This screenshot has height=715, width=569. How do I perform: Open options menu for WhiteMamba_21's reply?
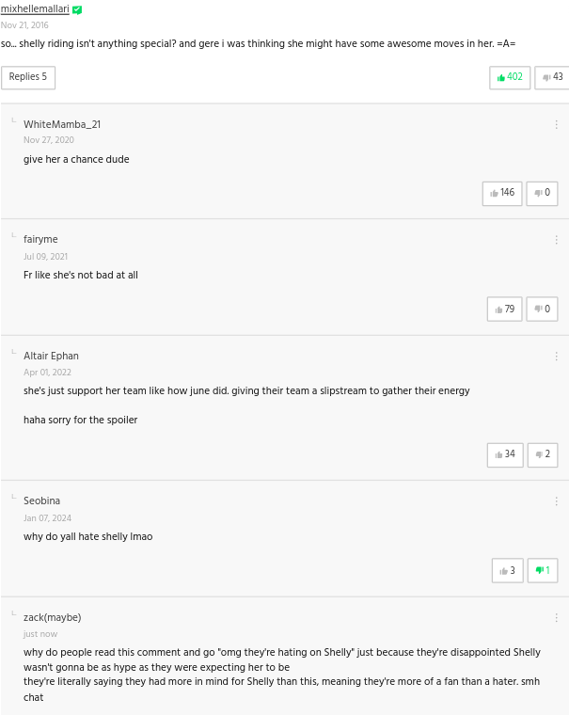tap(556, 124)
